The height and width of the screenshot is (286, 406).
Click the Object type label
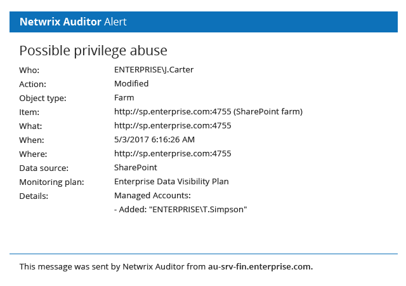43,99
